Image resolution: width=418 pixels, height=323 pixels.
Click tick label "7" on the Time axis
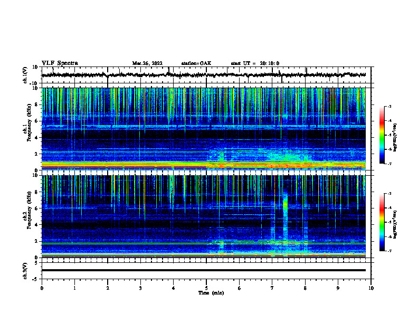(x=272, y=288)
